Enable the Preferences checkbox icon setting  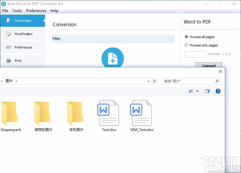(x=8, y=47)
